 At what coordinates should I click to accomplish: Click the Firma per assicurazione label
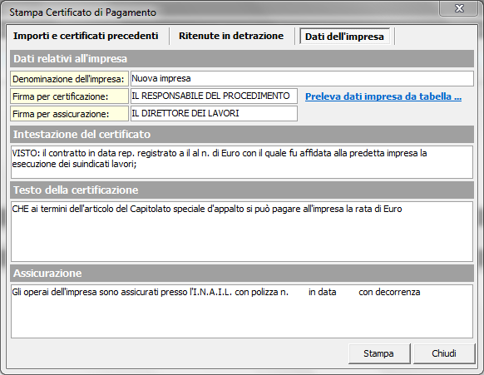[70, 114]
